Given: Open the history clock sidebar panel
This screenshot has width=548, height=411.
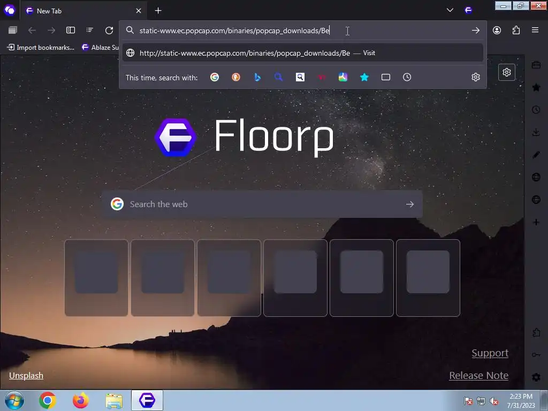Looking at the screenshot, I should click(x=536, y=110).
